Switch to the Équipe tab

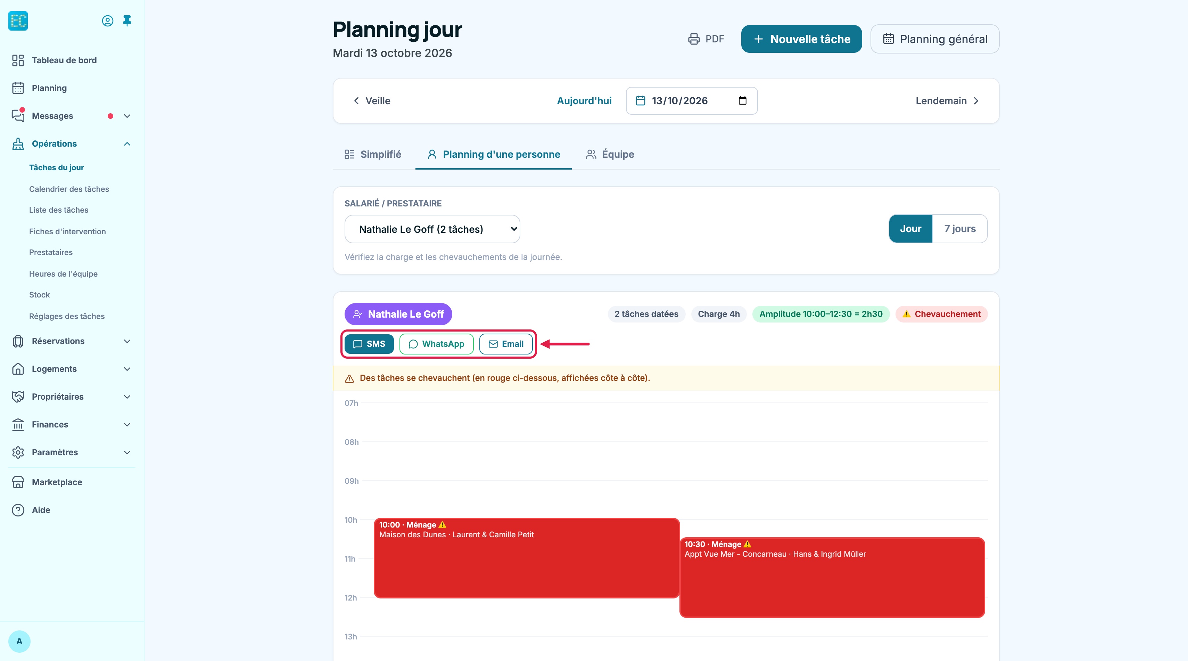(x=610, y=154)
